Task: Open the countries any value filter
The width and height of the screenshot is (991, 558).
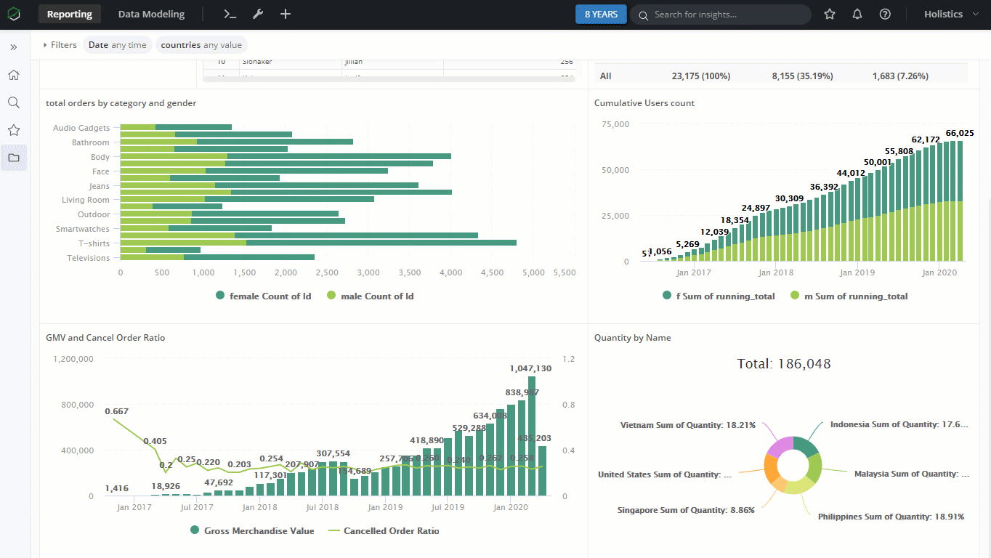Action: click(201, 45)
